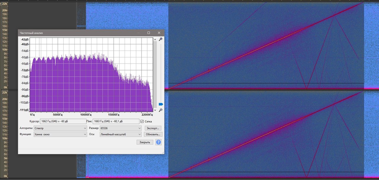Viewport: 379px width, 180px height.
Task: Open the Алгоритм dropdown showing Спектр
Action: [60, 128]
